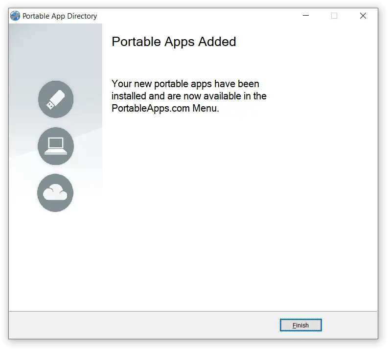Click the cloud icon in sidebar

click(55, 192)
